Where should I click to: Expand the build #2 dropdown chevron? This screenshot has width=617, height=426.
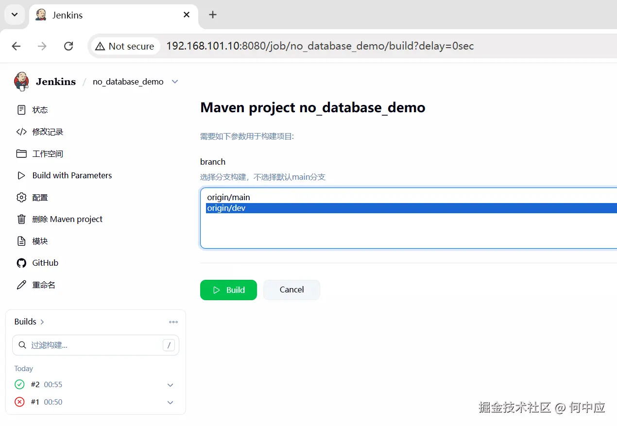pyautogui.click(x=171, y=385)
